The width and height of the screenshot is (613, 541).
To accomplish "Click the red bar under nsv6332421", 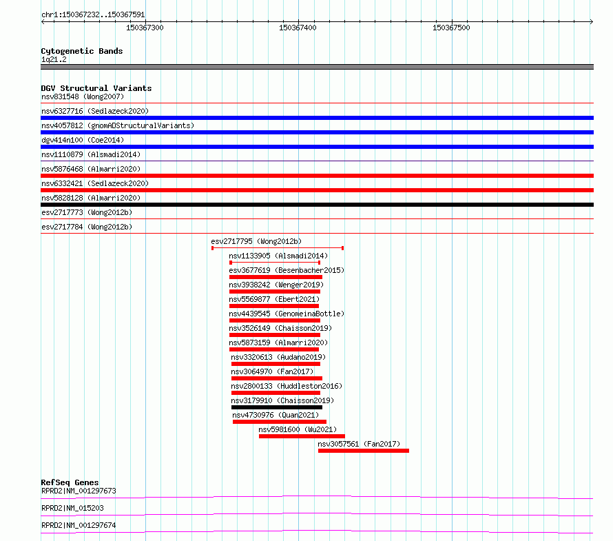I will [x=317, y=190].
